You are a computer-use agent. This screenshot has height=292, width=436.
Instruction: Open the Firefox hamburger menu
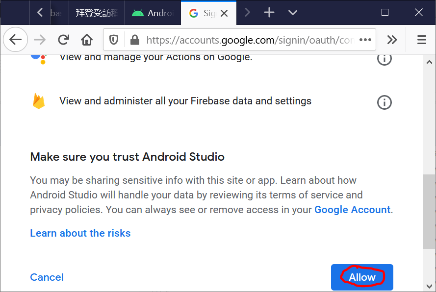coord(422,40)
